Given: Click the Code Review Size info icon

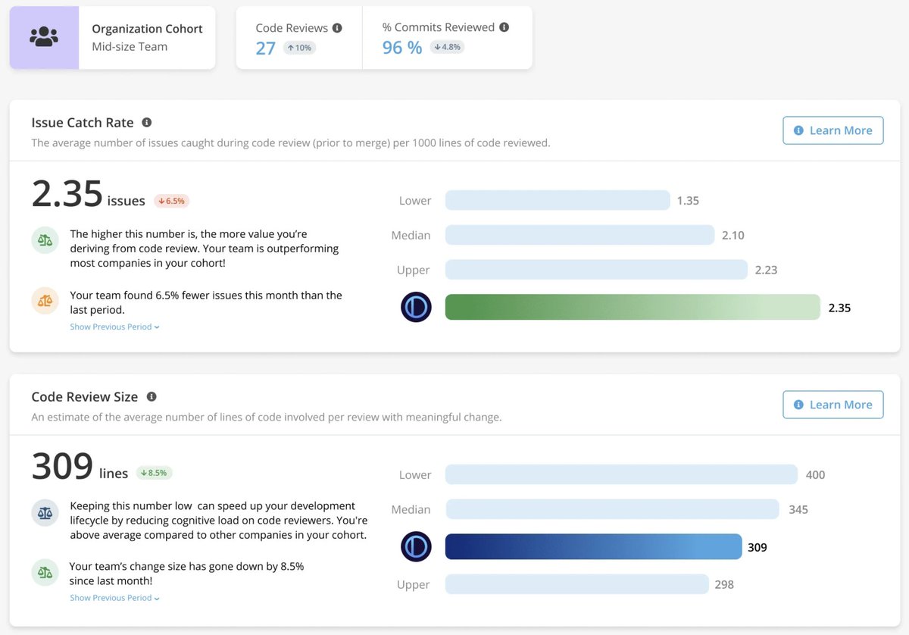Looking at the screenshot, I should point(151,396).
